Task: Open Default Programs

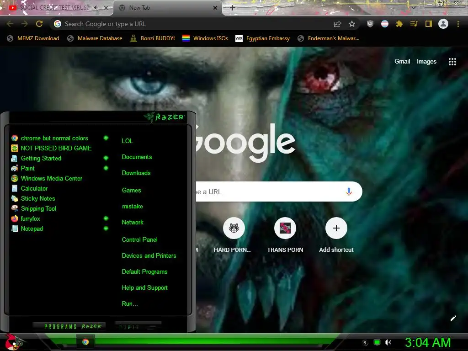Action: 144,271
